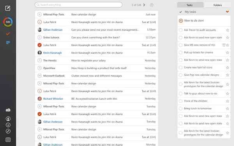Click Srdan Ilakovic's avatar circle

click(x=39, y=37)
